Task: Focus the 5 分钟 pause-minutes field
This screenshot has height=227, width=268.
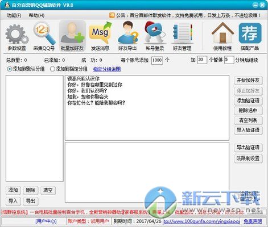Action: click(229, 60)
